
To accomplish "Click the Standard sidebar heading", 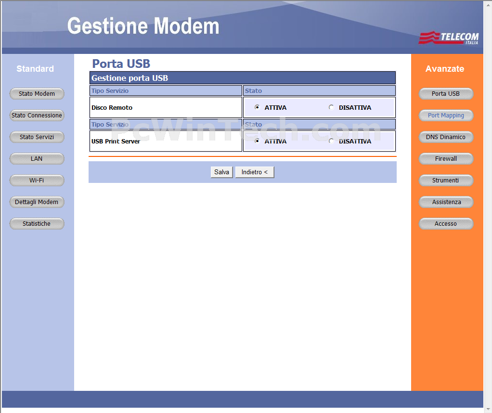I will pos(35,69).
